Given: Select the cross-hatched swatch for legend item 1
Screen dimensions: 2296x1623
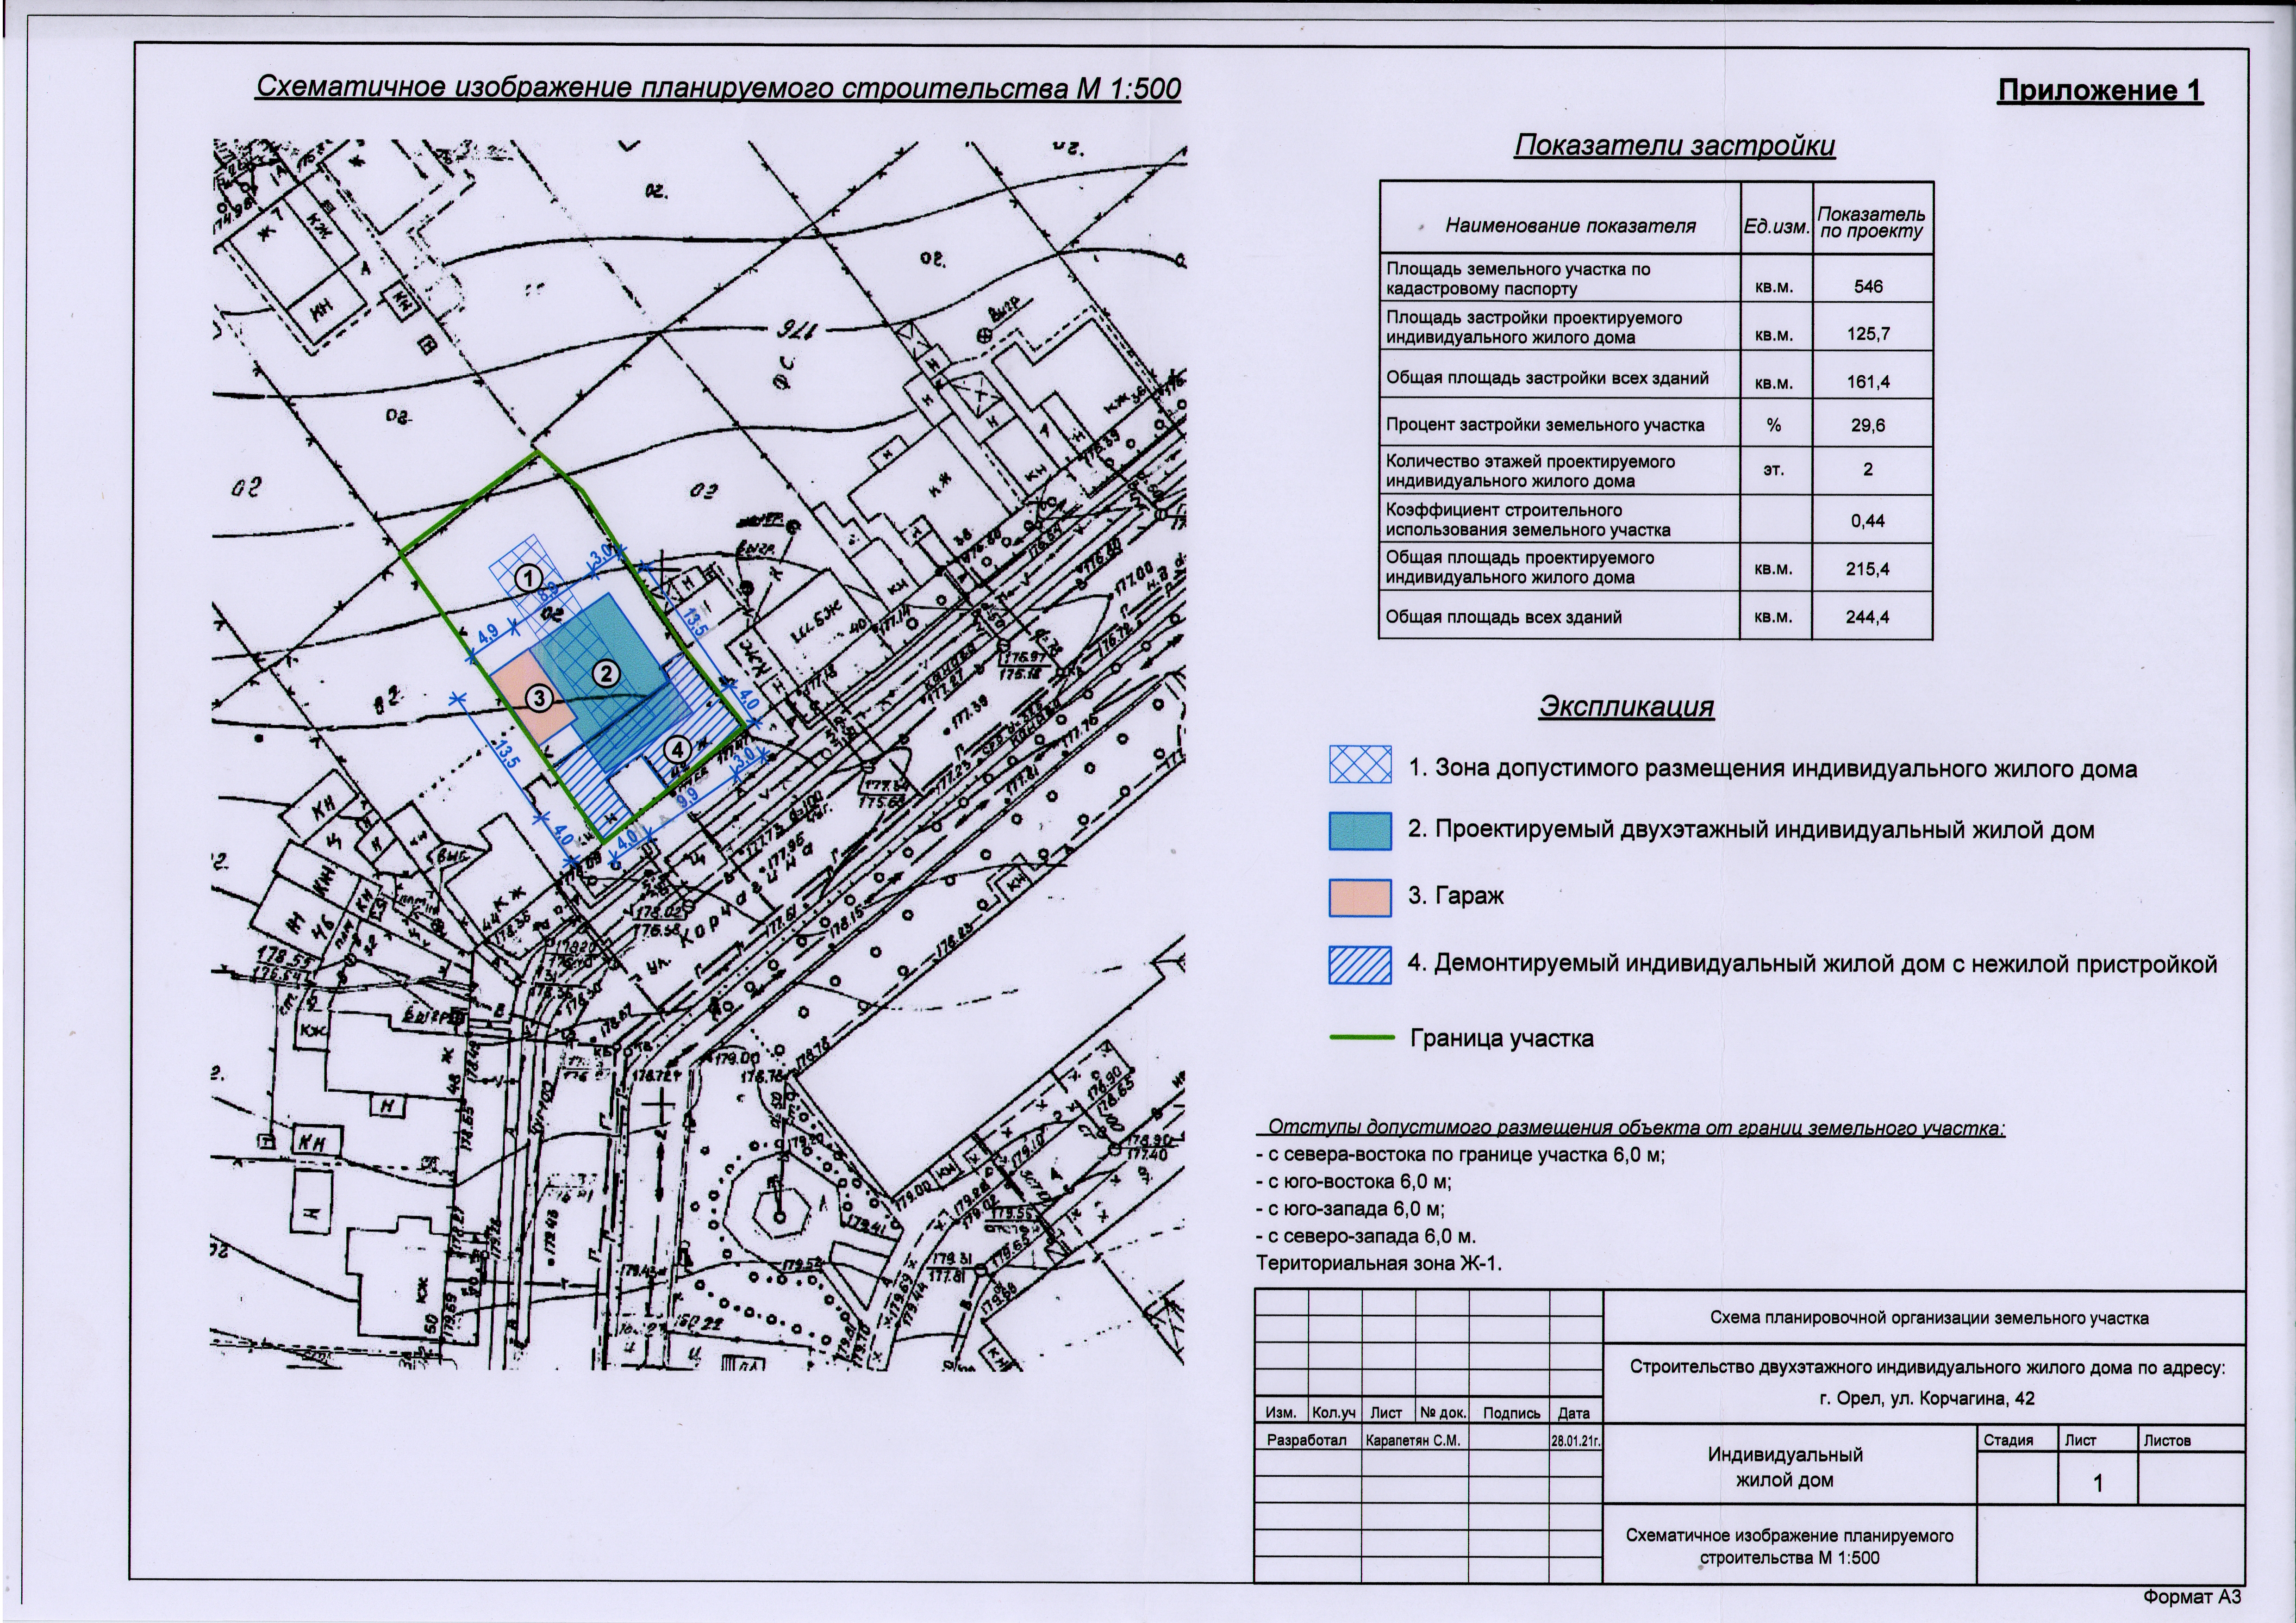Looking at the screenshot, I should pyautogui.click(x=1360, y=765).
